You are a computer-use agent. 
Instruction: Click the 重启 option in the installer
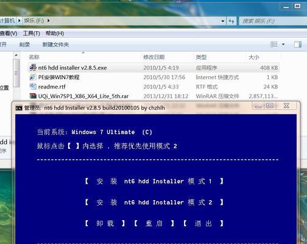point(154,223)
